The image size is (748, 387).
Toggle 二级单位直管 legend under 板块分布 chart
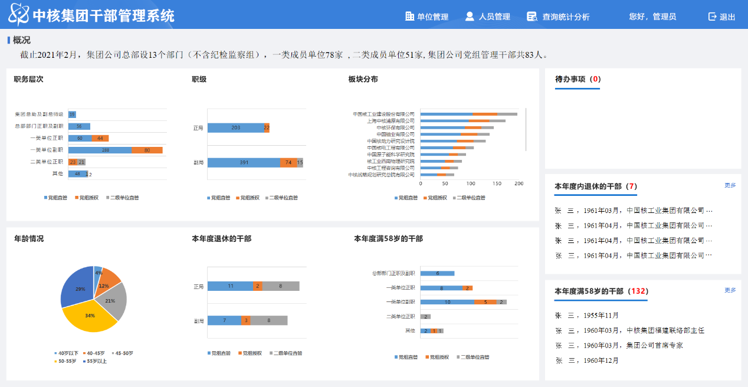[470, 198]
